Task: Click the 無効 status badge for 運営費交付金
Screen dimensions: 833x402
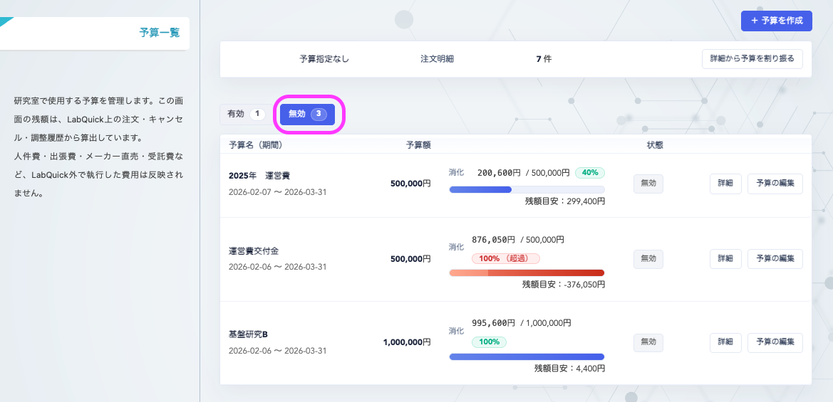Action: (x=648, y=259)
